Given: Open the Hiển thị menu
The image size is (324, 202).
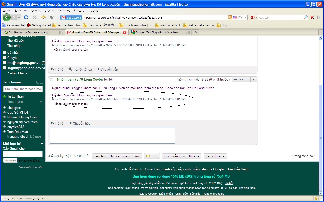Looking at the screenshot, I should click(x=36, y=10).
